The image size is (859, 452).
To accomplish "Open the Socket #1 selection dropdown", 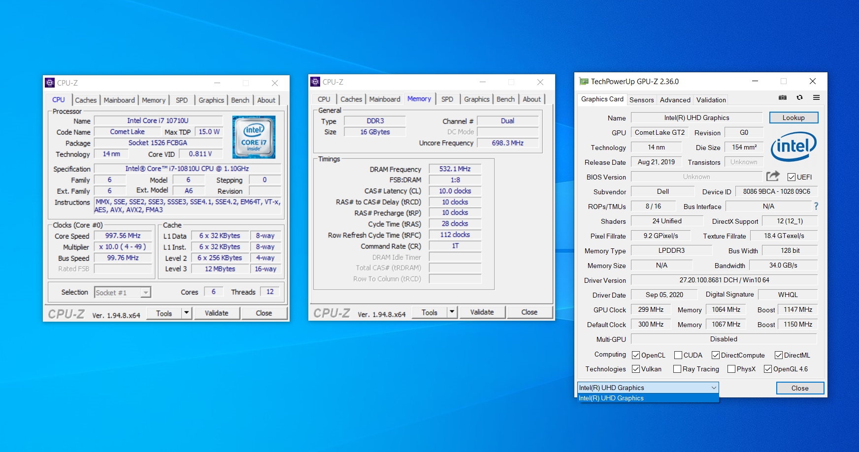I will pos(122,293).
